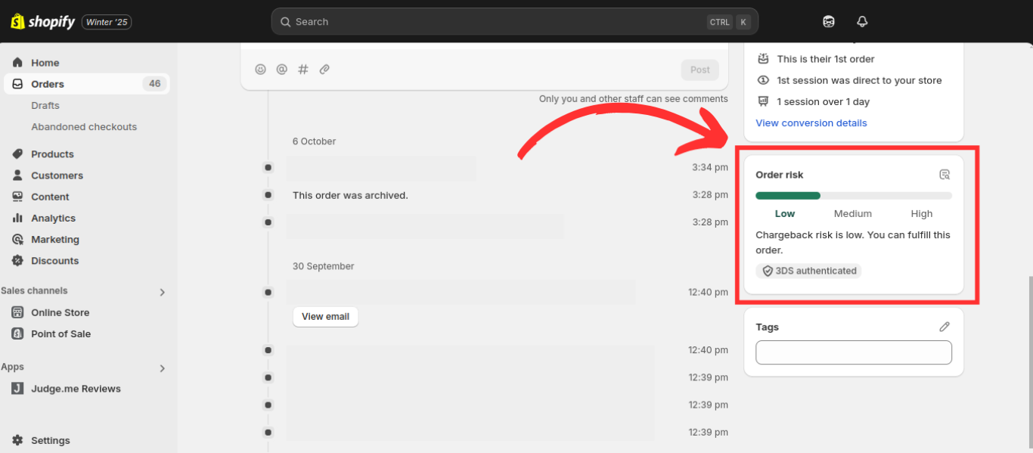The height and width of the screenshot is (453, 1033).
Task: Click the hashtag icon in comment toolbar
Action: (x=303, y=70)
